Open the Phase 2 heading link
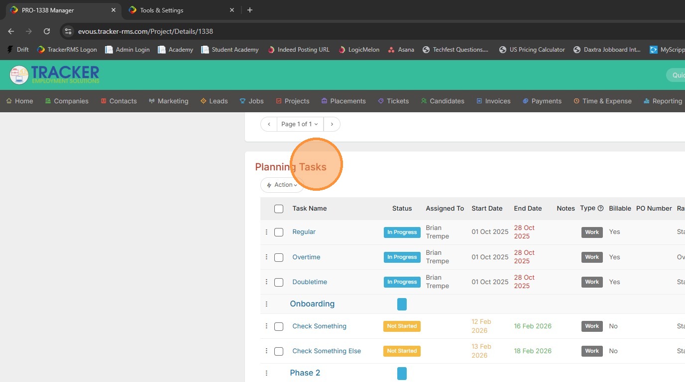This screenshot has height=382, width=685. [x=305, y=373]
